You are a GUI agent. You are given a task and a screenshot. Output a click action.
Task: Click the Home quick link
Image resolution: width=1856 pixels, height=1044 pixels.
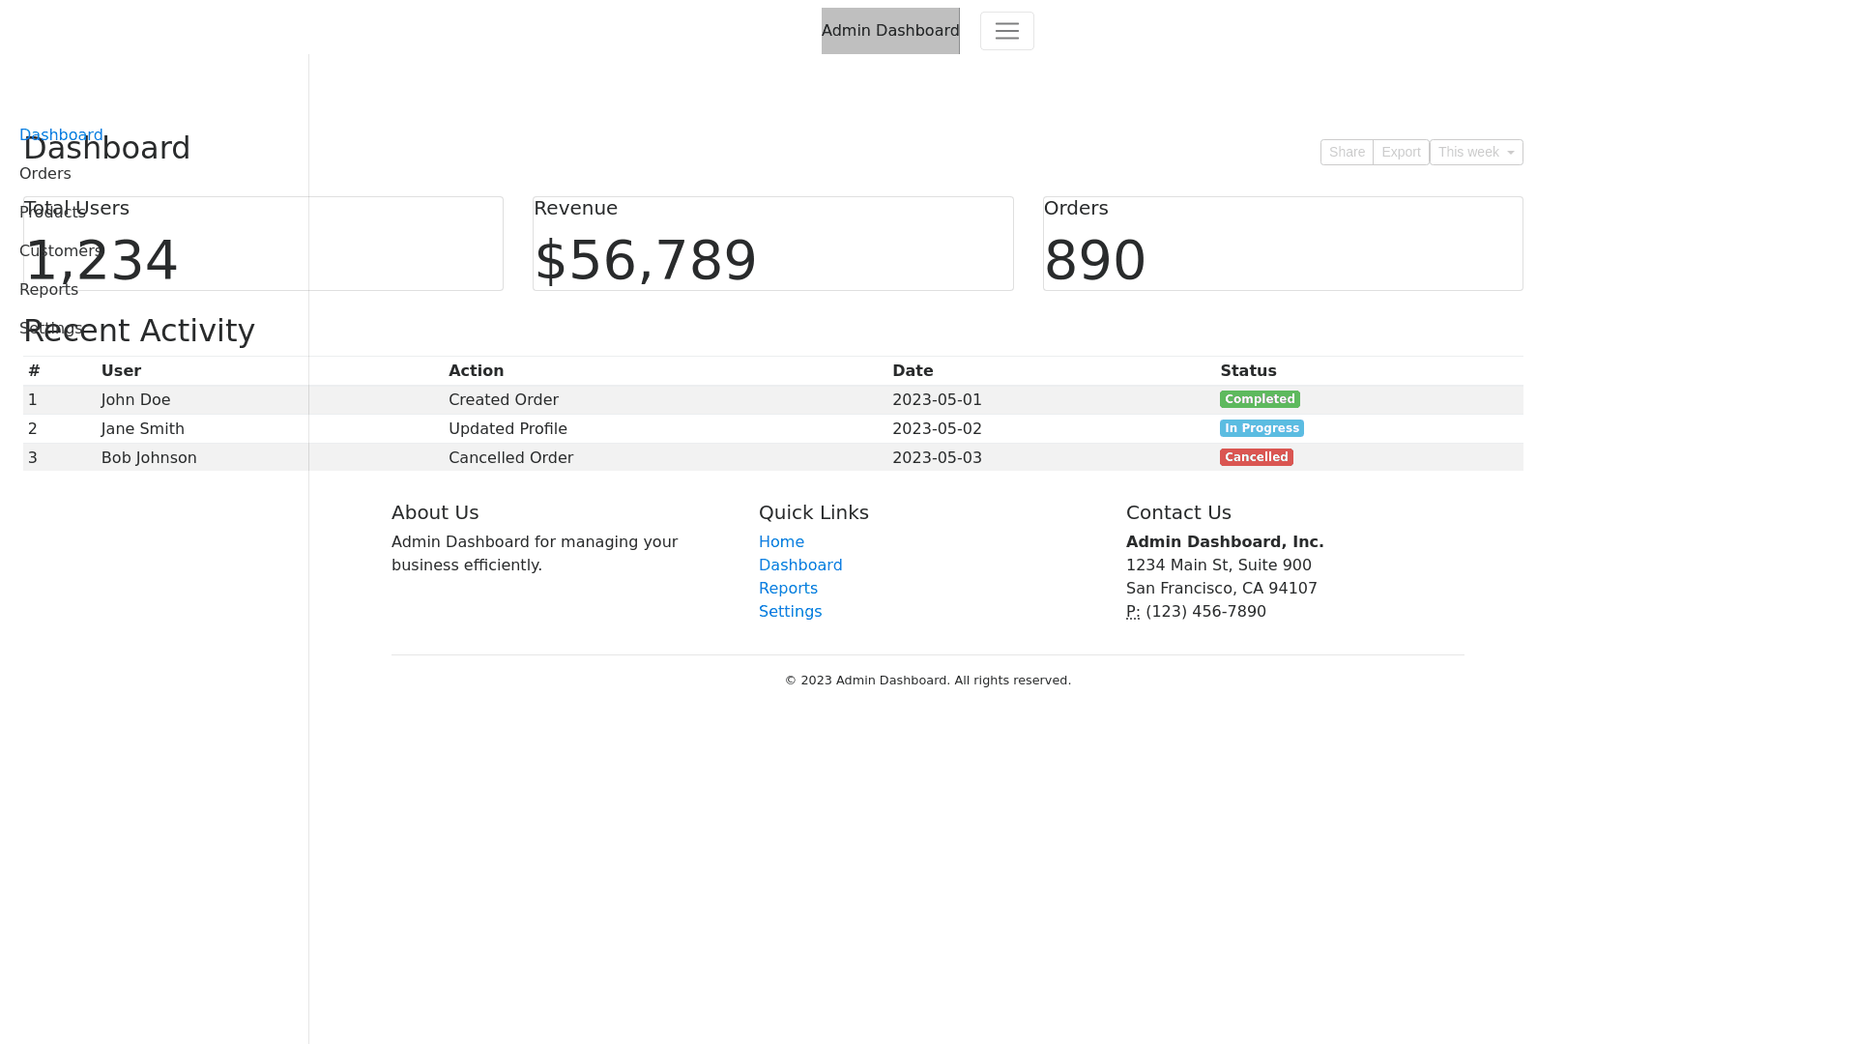tap(781, 542)
